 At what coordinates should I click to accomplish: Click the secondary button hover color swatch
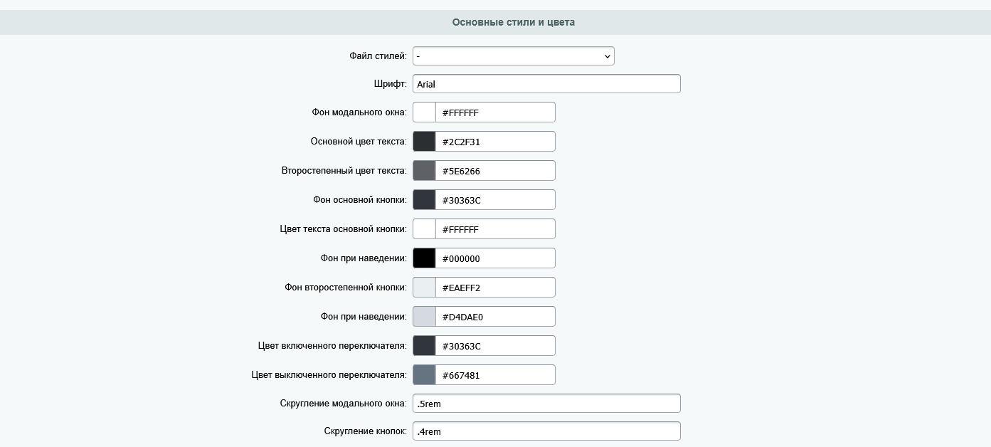point(424,316)
